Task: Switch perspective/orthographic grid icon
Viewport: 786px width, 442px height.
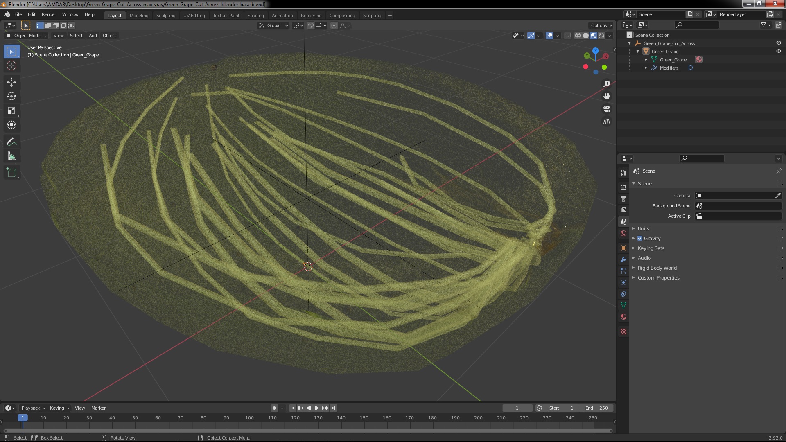Action: (x=607, y=122)
